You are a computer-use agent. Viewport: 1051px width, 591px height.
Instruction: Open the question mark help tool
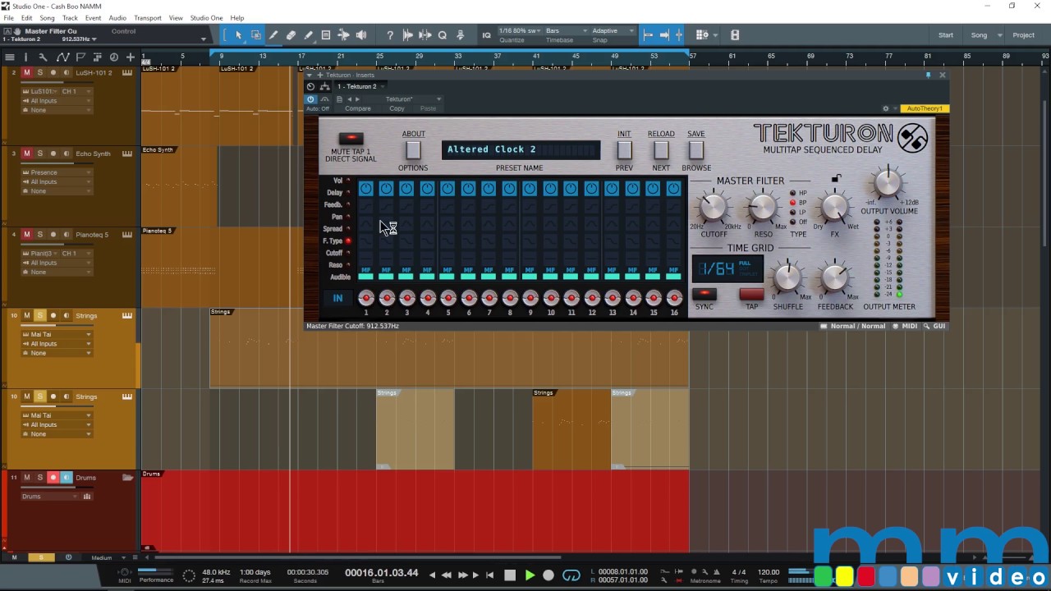390,35
